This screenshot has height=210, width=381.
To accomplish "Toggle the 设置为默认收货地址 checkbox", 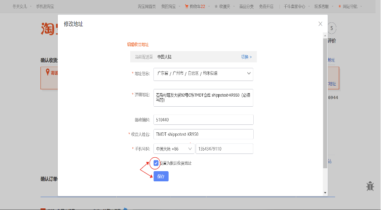I will (156, 163).
